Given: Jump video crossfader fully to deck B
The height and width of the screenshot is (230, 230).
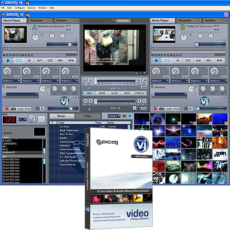Looking at the screenshot, I should 144,80.
